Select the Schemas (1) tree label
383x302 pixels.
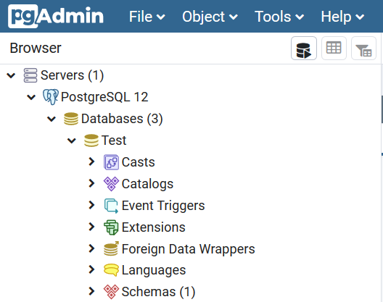[158, 292]
